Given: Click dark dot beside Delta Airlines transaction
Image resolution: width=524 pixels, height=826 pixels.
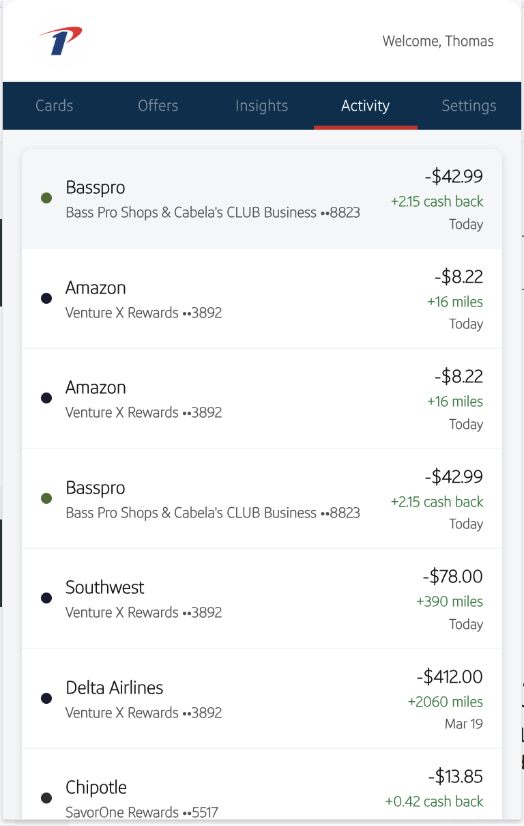Looking at the screenshot, I should [x=46, y=698].
